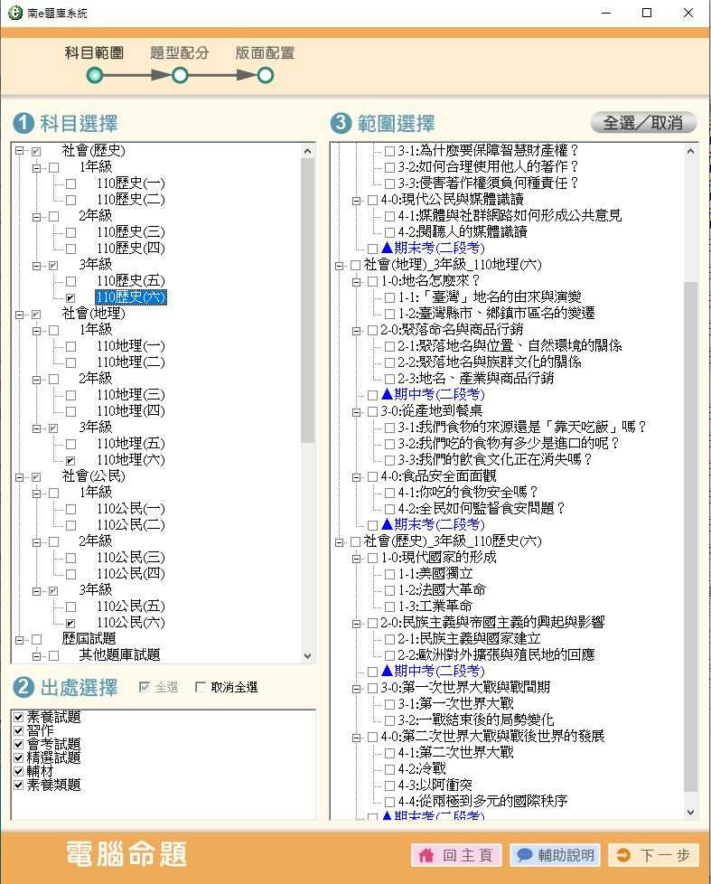
Task: Click the step circle under 科目範圍
Action: [x=95, y=75]
